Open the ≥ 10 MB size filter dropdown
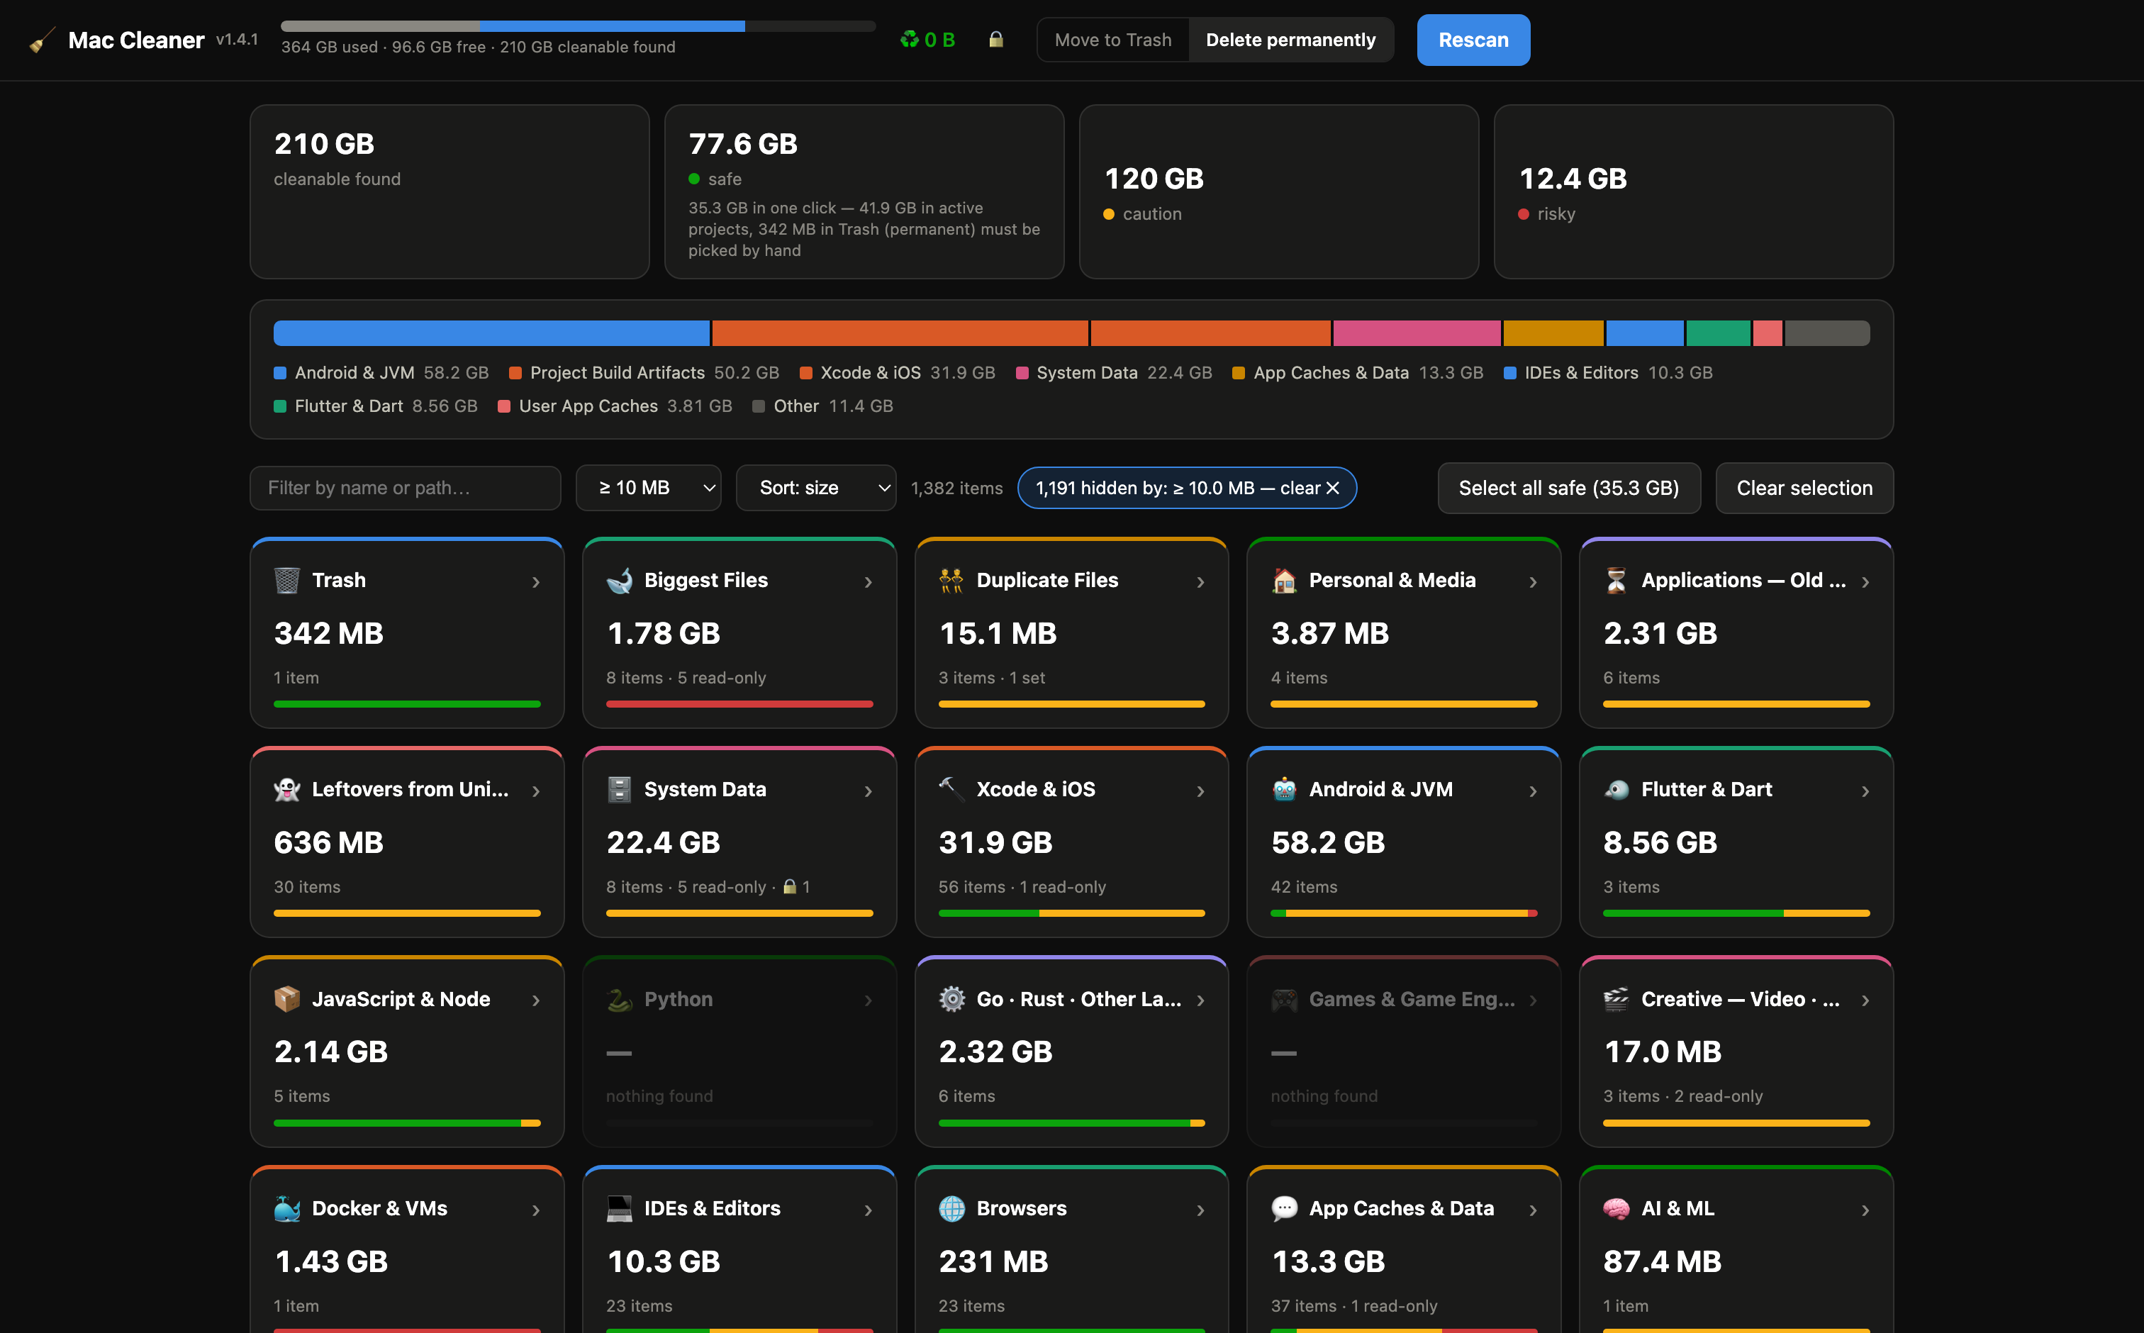The width and height of the screenshot is (2144, 1333). (x=648, y=488)
